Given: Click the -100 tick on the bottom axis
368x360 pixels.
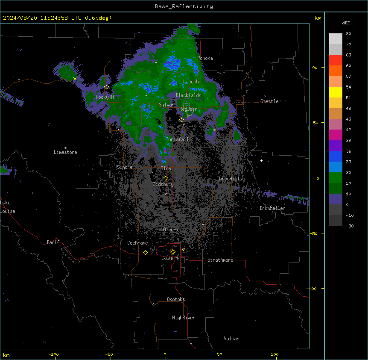Looking at the screenshot, I should (53, 354).
